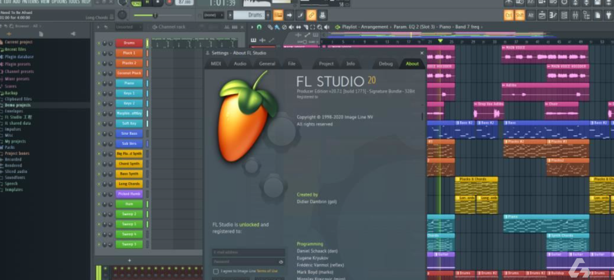
Task: Switch to the Debug settings tab
Action: (386, 63)
